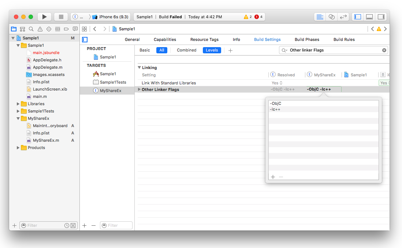Open the General tab
This screenshot has width=402, height=248.
coord(132,39)
